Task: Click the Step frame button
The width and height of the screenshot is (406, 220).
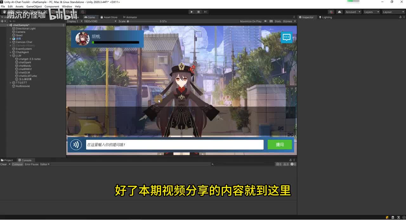Action: click(x=205, y=12)
